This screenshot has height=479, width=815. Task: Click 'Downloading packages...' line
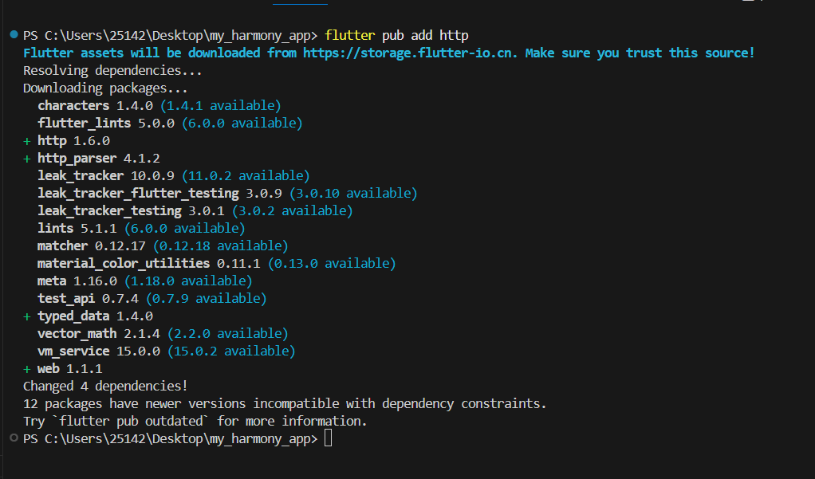click(x=105, y=88)
